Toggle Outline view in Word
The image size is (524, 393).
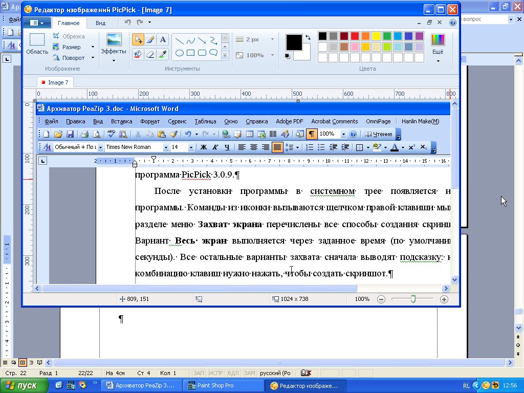[31, 362]
